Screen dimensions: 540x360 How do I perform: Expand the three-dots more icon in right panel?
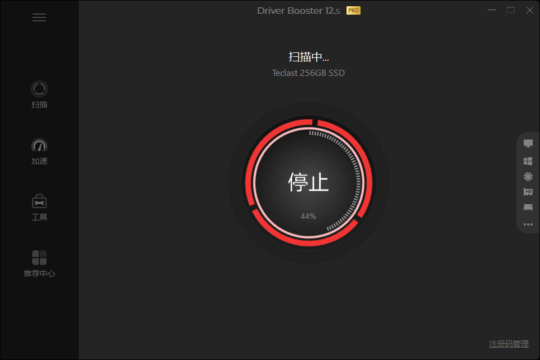click(x=528, y=224)
